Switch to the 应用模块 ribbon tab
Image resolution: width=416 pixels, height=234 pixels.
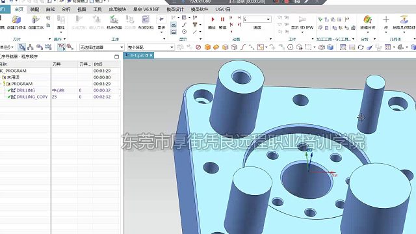117,9
